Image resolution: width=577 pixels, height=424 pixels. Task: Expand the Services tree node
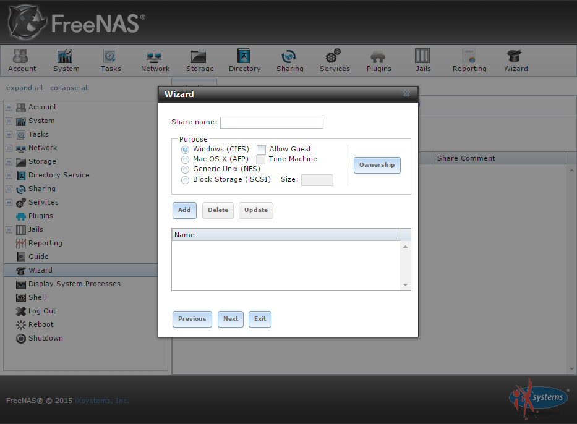(9, 203)
